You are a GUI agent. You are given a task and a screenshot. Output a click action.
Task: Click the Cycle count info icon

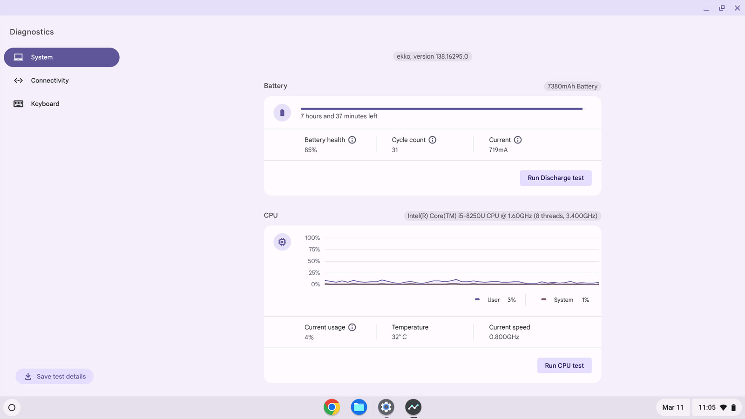[x=433, y=140]
